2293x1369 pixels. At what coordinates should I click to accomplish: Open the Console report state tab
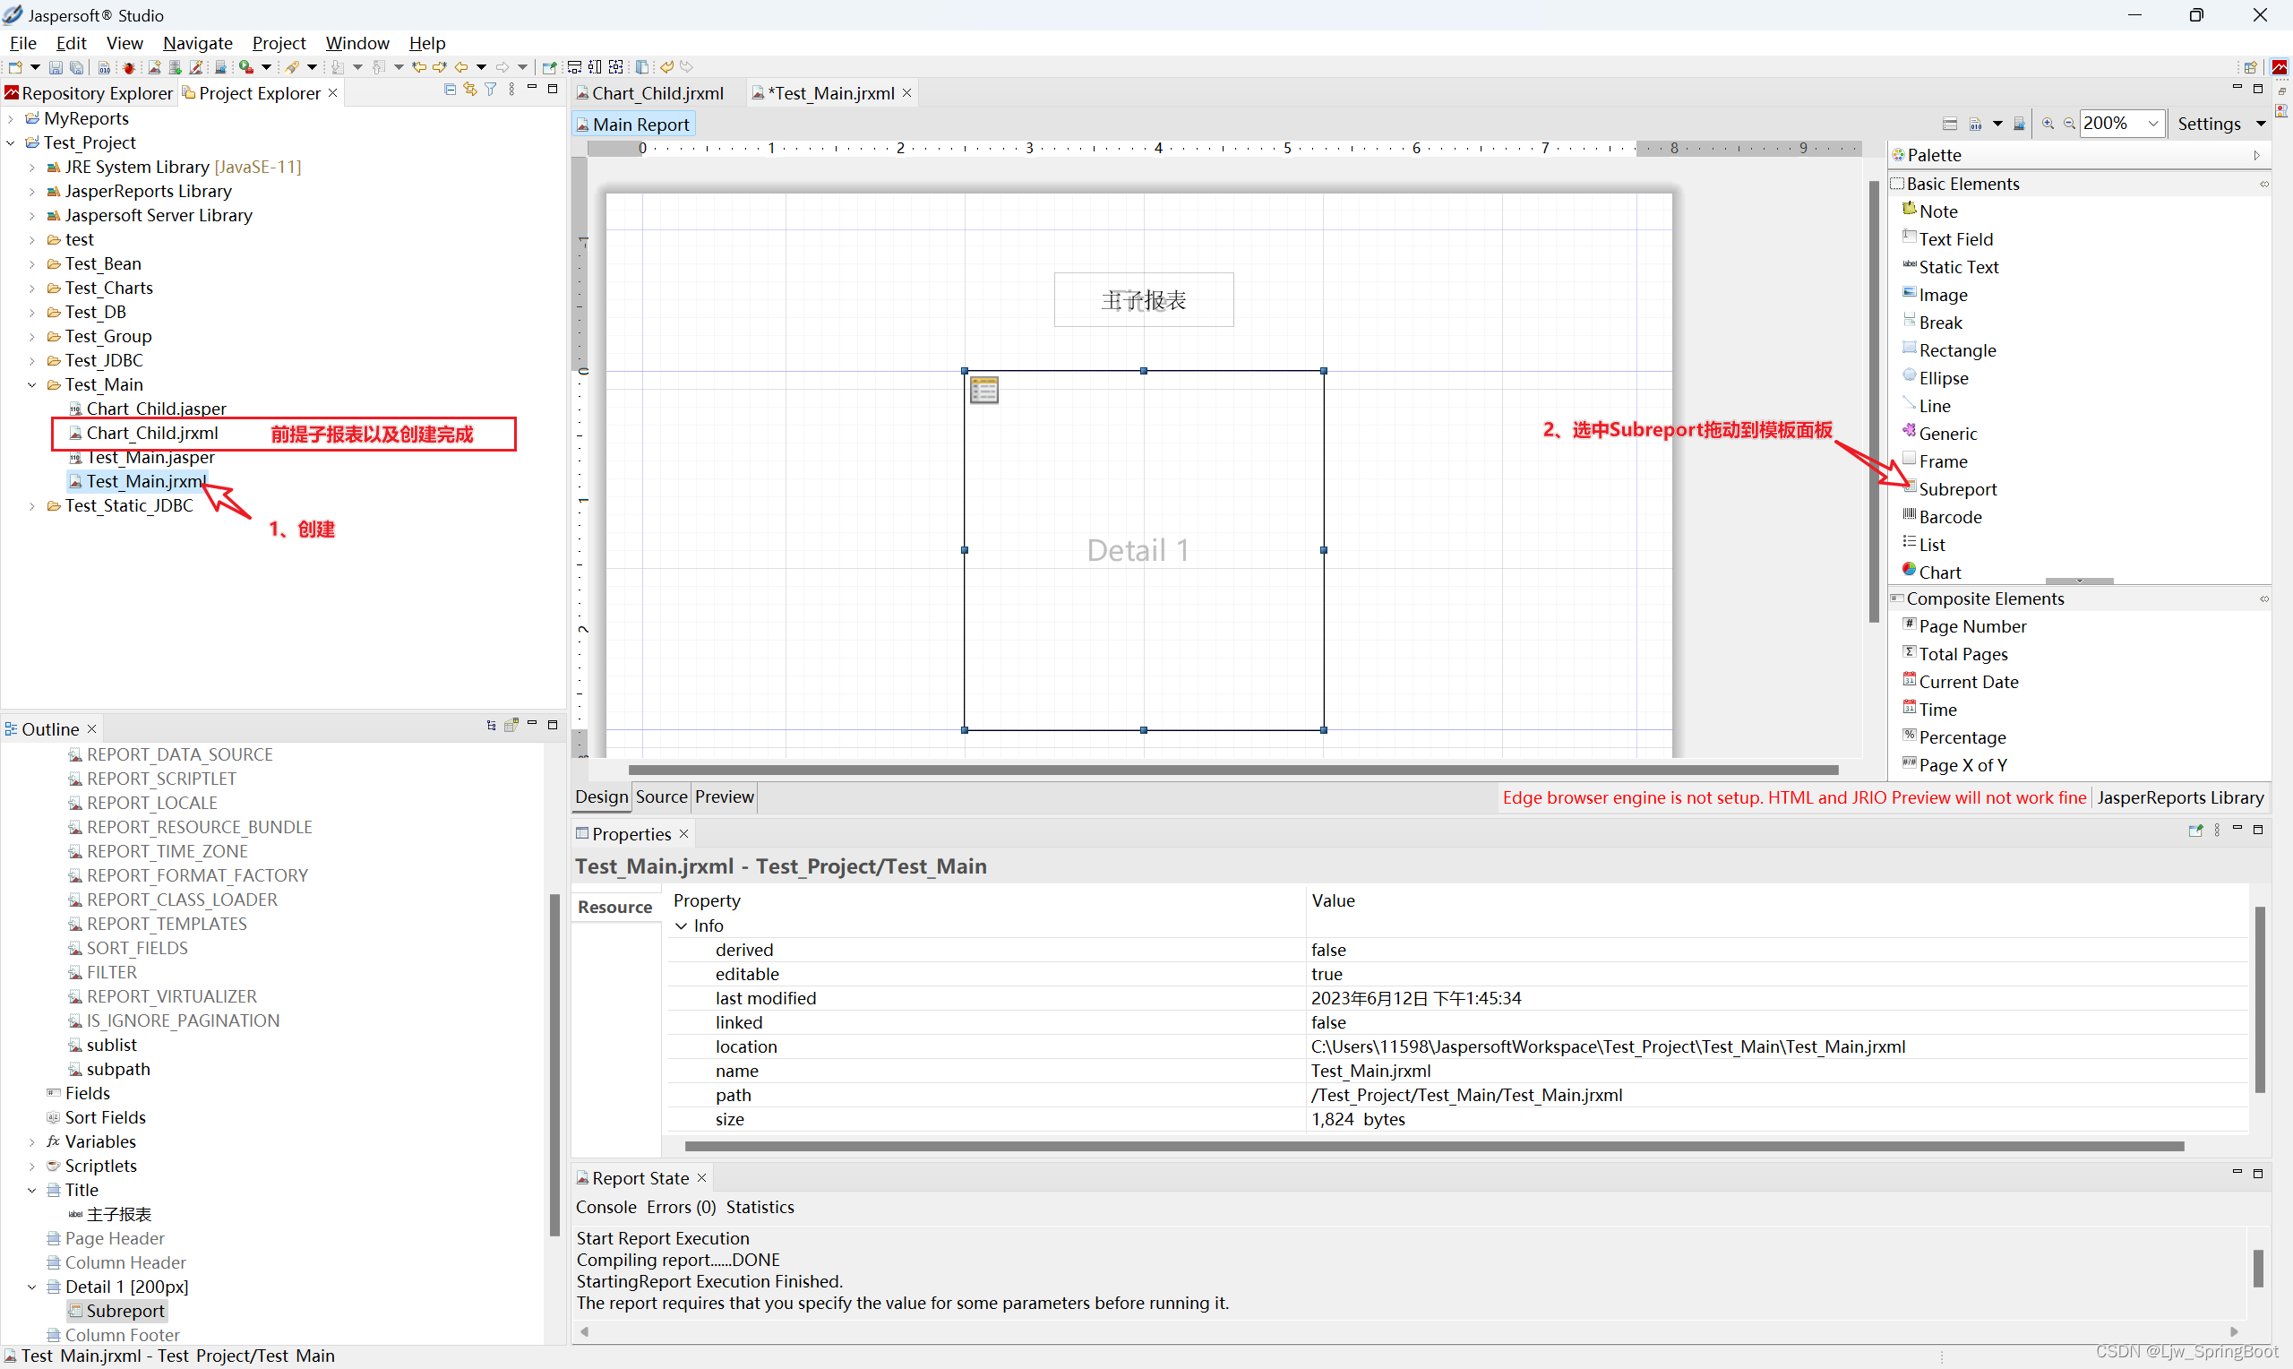(x=605, y=1207)
